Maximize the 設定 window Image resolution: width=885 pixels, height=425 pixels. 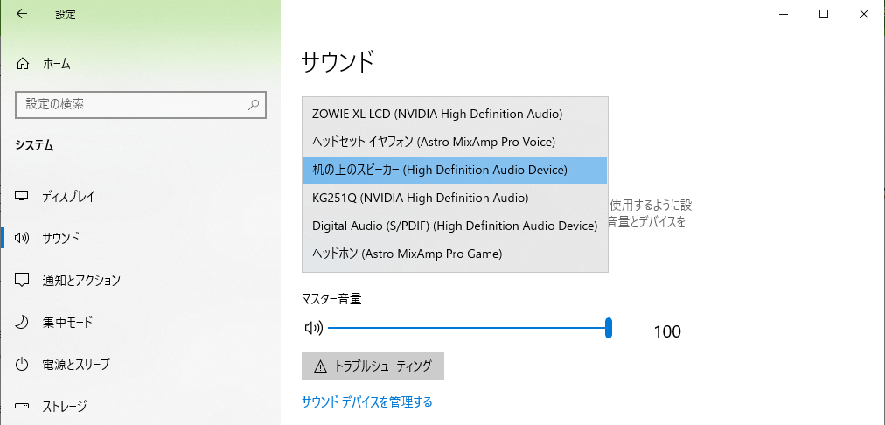[x=824, y=15]
